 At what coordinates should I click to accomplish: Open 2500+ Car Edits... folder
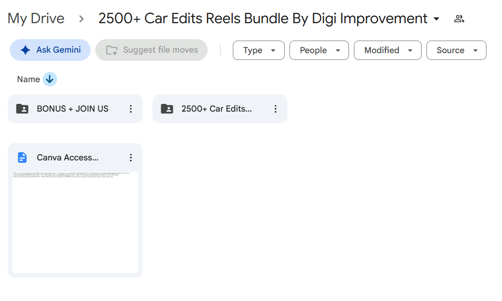(220, 109)
